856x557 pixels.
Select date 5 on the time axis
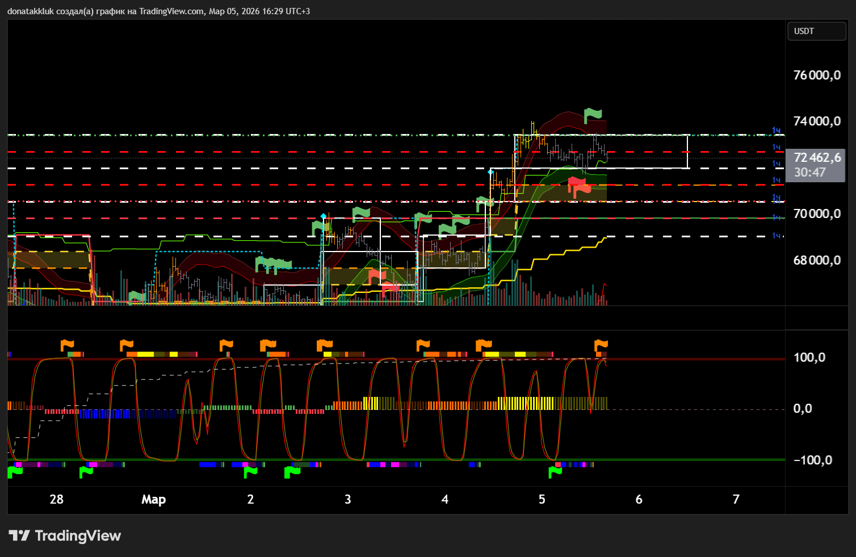(542, 499)
